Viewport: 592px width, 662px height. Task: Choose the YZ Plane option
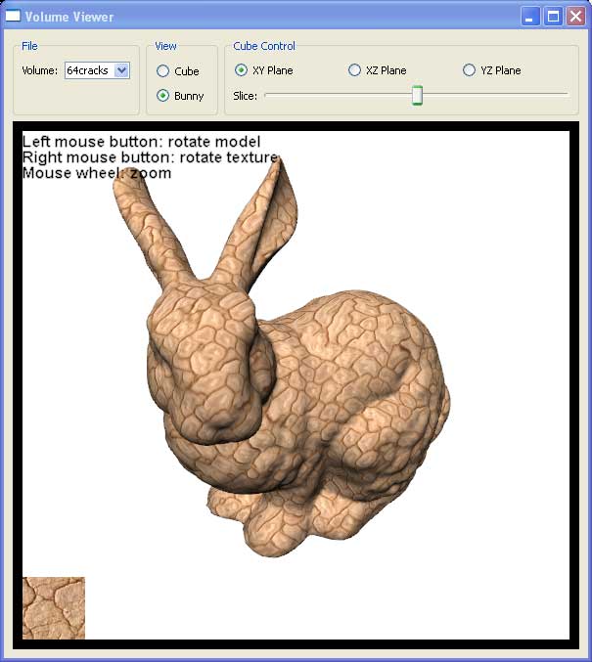[x=469, y=70]
